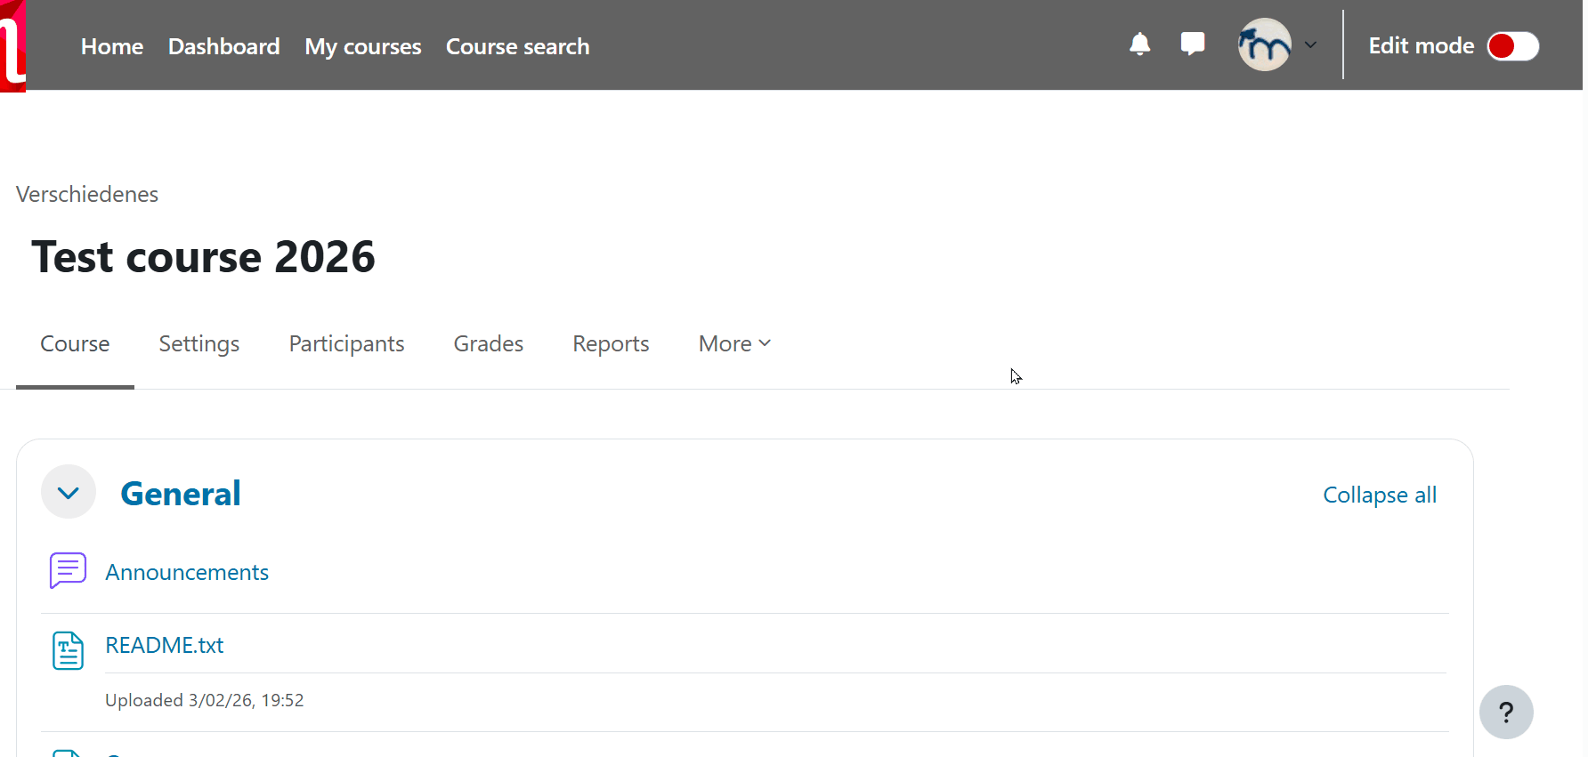This screenshot has width=1588, height=757.
Task: Open the notifications bell icon
Action: (1139, 44)
